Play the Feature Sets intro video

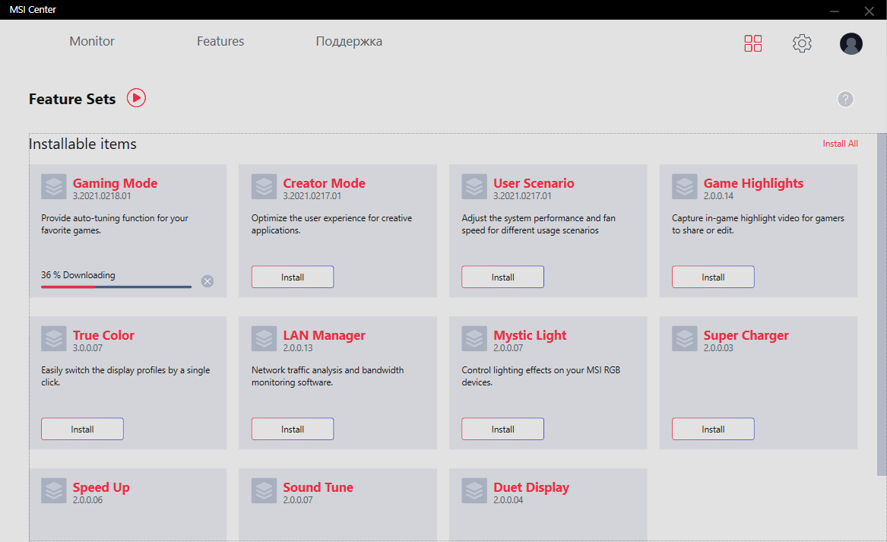[136, 98]
